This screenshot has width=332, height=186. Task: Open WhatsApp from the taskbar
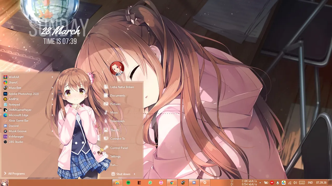(x=150, y=183)
